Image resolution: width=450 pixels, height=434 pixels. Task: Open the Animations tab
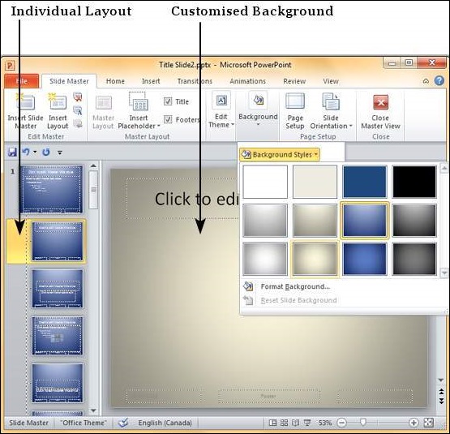(x=247, y=81)
